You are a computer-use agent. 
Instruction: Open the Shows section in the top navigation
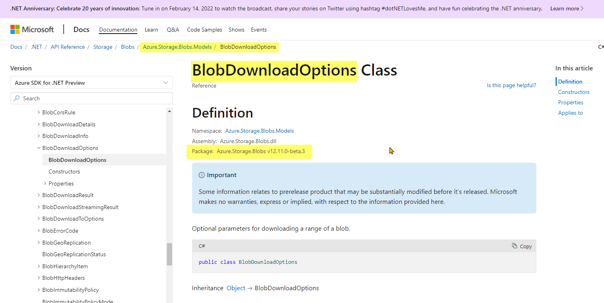point(236,29)
